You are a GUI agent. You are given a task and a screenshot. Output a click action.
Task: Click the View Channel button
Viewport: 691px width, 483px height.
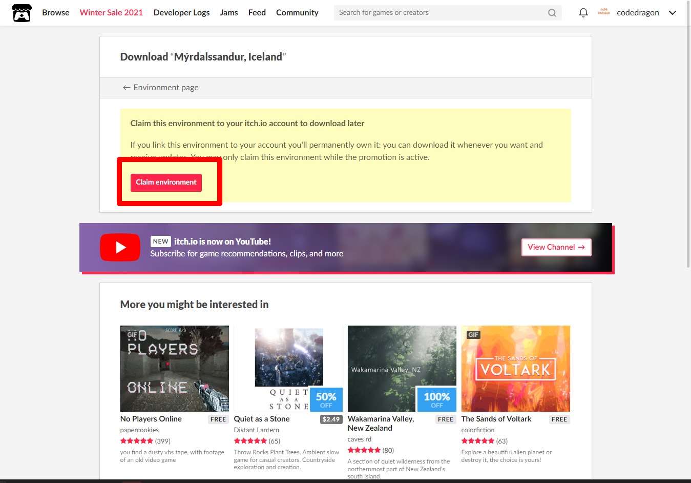556,247
